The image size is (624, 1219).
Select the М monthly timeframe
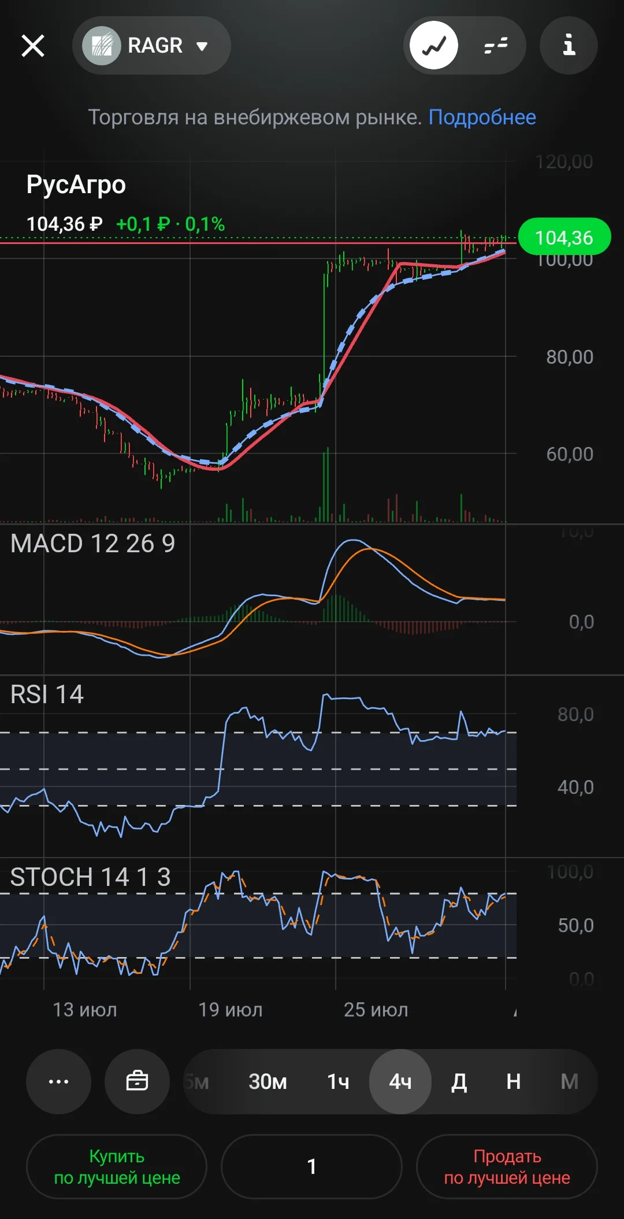(x=570, y=1081)
